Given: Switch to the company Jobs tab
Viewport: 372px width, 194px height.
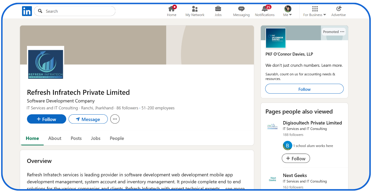Looking at the screenshot, I should coord(96,138).
